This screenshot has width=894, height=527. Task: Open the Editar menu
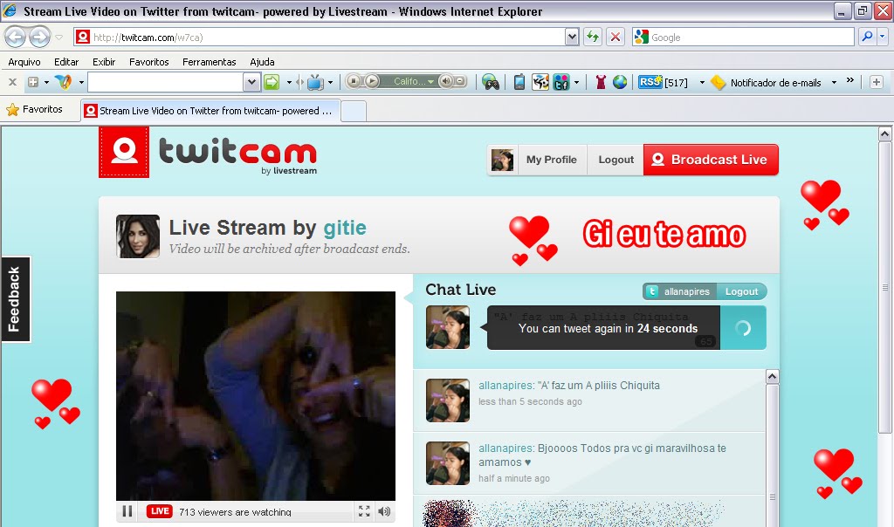point(66,62)
